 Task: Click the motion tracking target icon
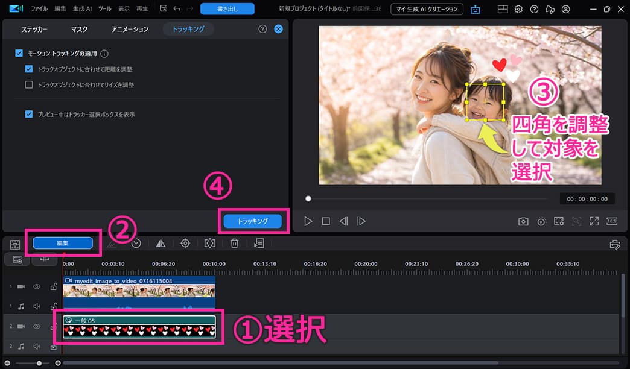pyautogui.click(x=185, y=244)
